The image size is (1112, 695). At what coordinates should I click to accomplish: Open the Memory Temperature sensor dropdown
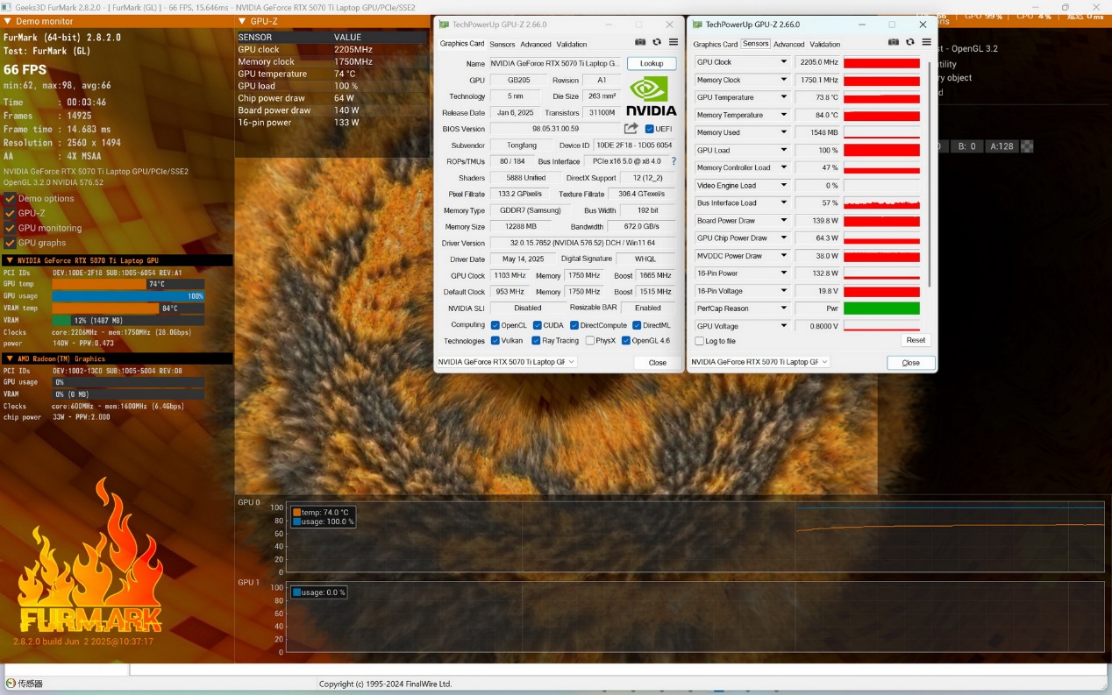(784, 115)
